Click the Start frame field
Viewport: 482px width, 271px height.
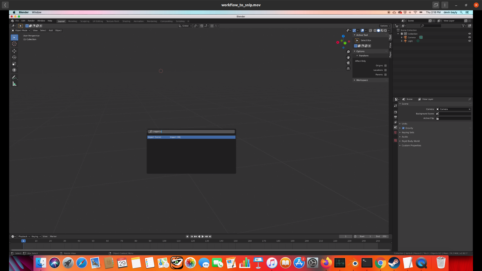coord(365,237)
